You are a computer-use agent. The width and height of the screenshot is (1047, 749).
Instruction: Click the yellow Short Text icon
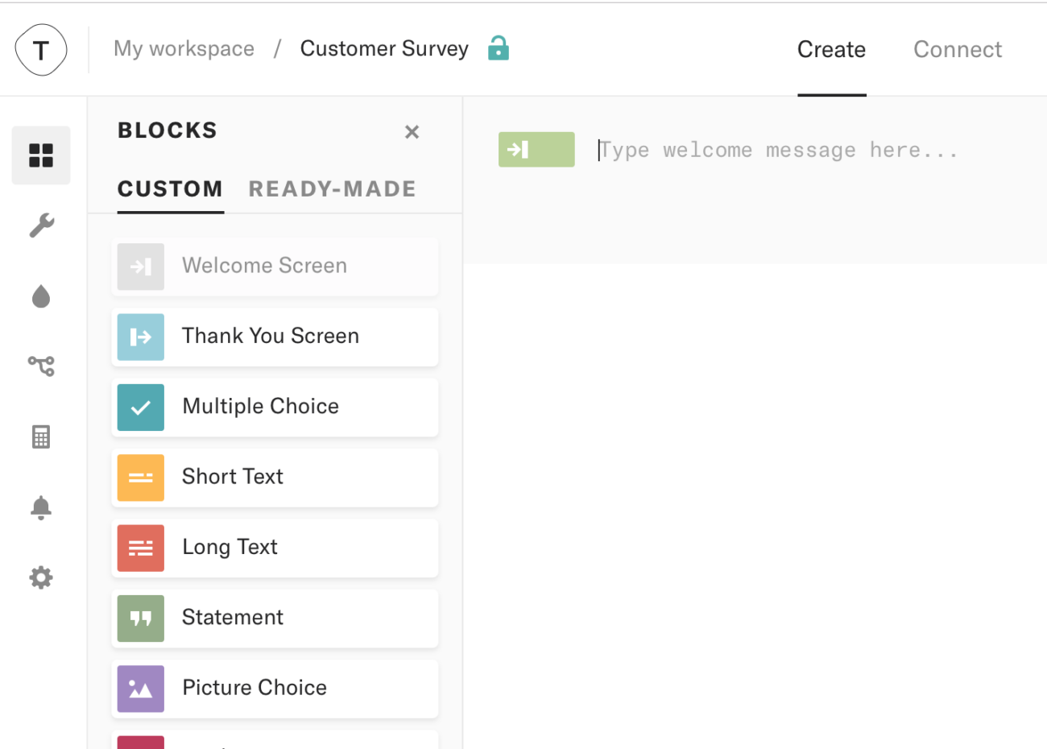[x=141, y=478]
